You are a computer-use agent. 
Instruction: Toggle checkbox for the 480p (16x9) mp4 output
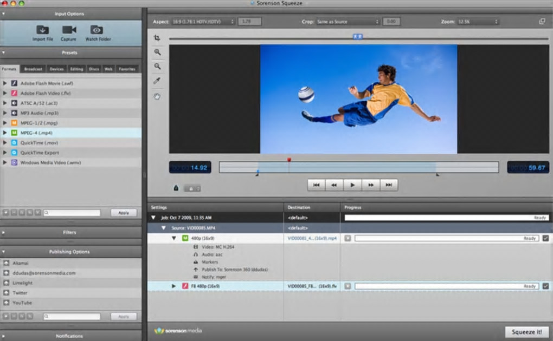545,238
